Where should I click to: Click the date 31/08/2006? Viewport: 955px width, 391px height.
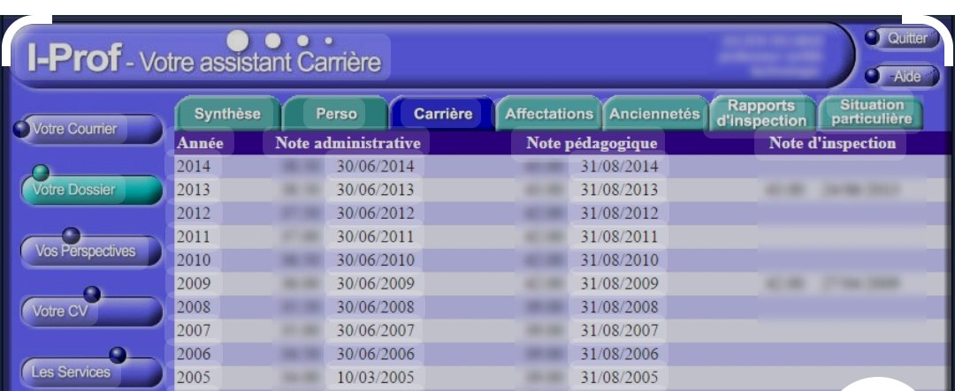[619, 354]
